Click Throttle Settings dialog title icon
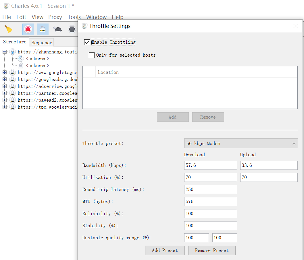The width and height of the screenshot is (304, 260). (x=84, y=26)
